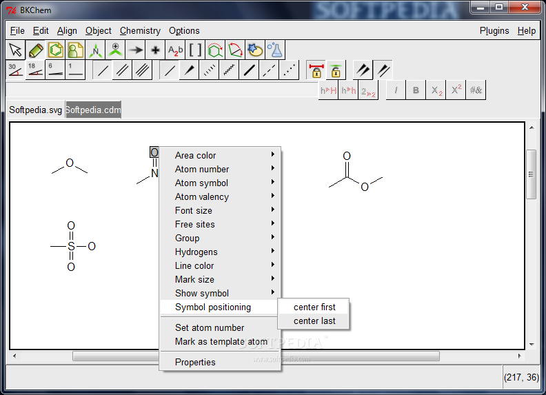Enable freestyle bond length unlocked icon
Viewport: 546px width, 395px height.
[x=336, y=70]
